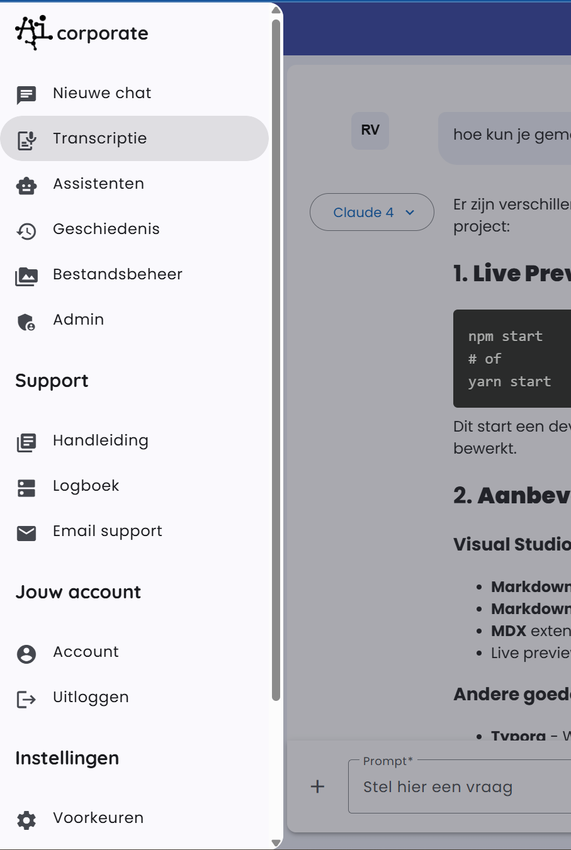Click the sidebar scrollbar down arrow

pyautogui.click(x=276, y=843)
